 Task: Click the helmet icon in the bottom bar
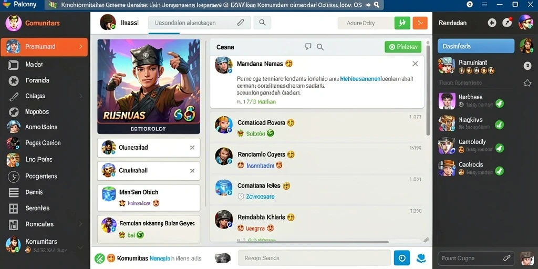pos(222,258)
